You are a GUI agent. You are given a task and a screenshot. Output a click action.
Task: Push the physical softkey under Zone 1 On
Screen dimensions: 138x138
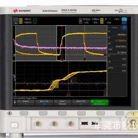[x=43, y=113]
